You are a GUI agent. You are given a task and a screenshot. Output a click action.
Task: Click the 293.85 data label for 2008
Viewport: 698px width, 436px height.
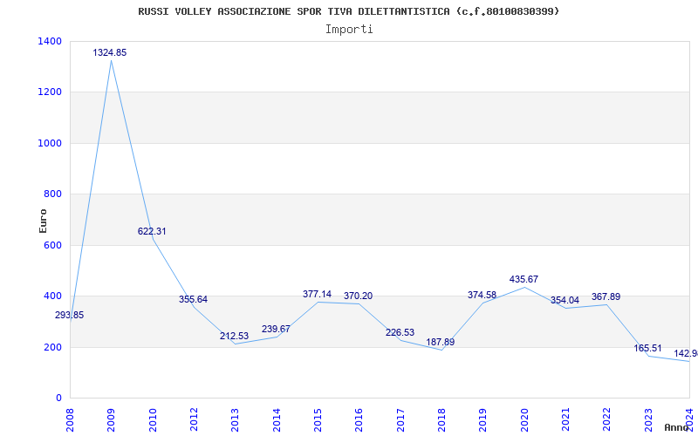(70, 315)
